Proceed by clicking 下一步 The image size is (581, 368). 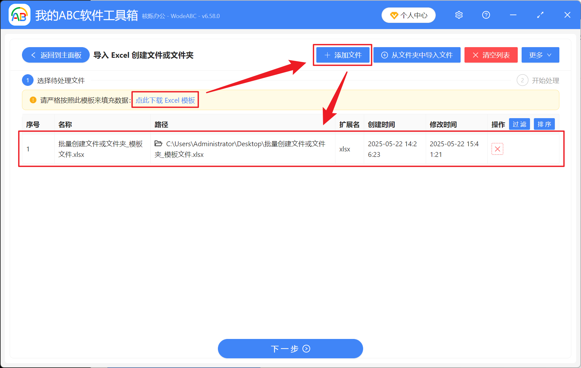(x=290, y=349)
